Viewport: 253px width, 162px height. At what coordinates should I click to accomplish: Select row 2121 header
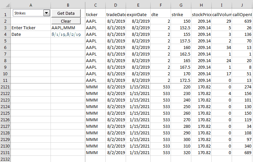5,87
